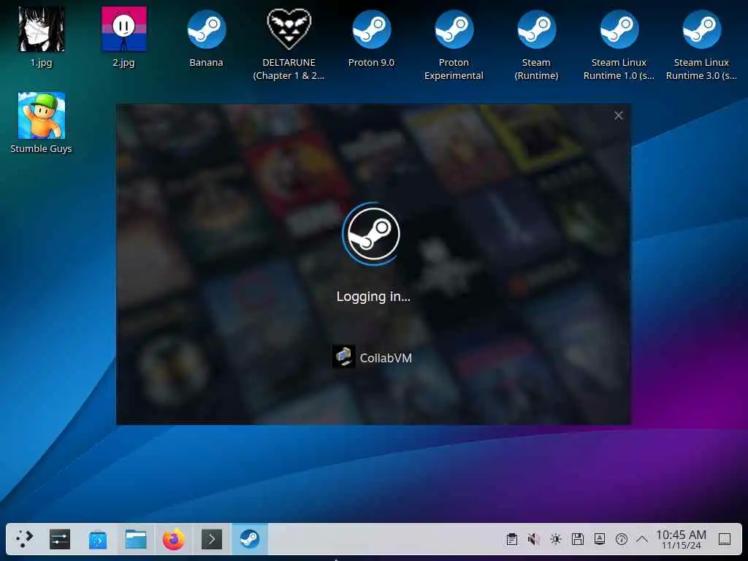Open Dolphin file manager from taskbar
Viewport: 748px width, 561px height.
click(x=136, y=539)
